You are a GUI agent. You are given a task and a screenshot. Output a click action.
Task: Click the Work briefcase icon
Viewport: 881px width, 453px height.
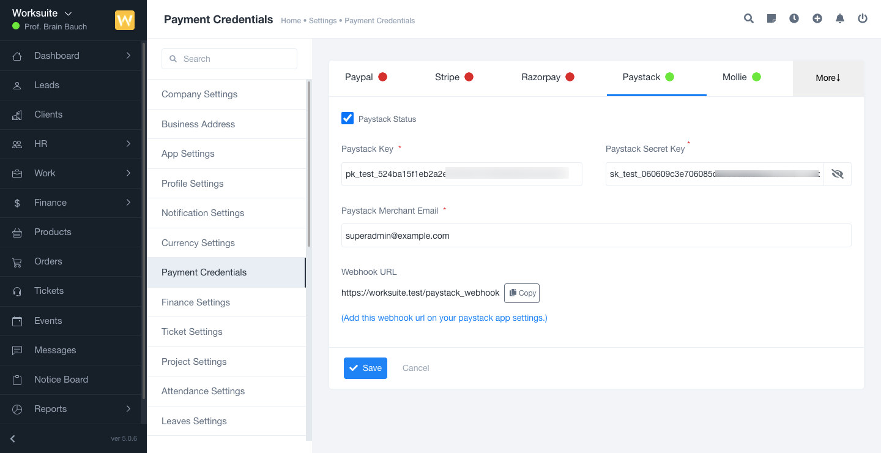[x=17, y=173]
